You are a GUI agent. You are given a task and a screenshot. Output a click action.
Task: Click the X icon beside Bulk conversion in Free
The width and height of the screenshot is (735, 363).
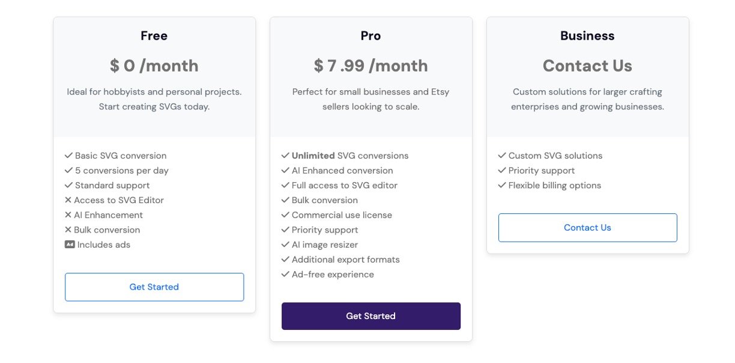(68, 230)
